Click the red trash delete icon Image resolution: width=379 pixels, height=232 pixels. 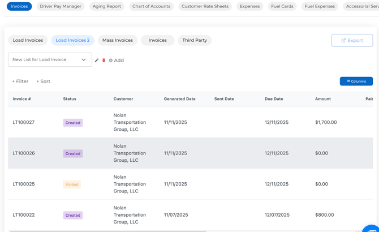pyautogui.click(x=104, y=60)
